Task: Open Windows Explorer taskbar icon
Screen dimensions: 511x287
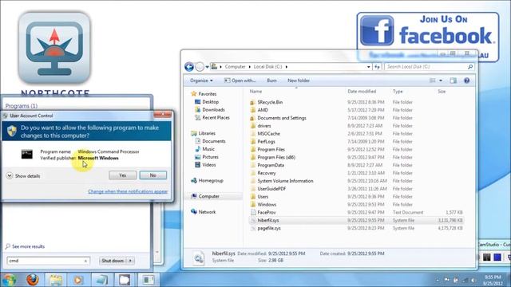Action: (x=56, y=280)
